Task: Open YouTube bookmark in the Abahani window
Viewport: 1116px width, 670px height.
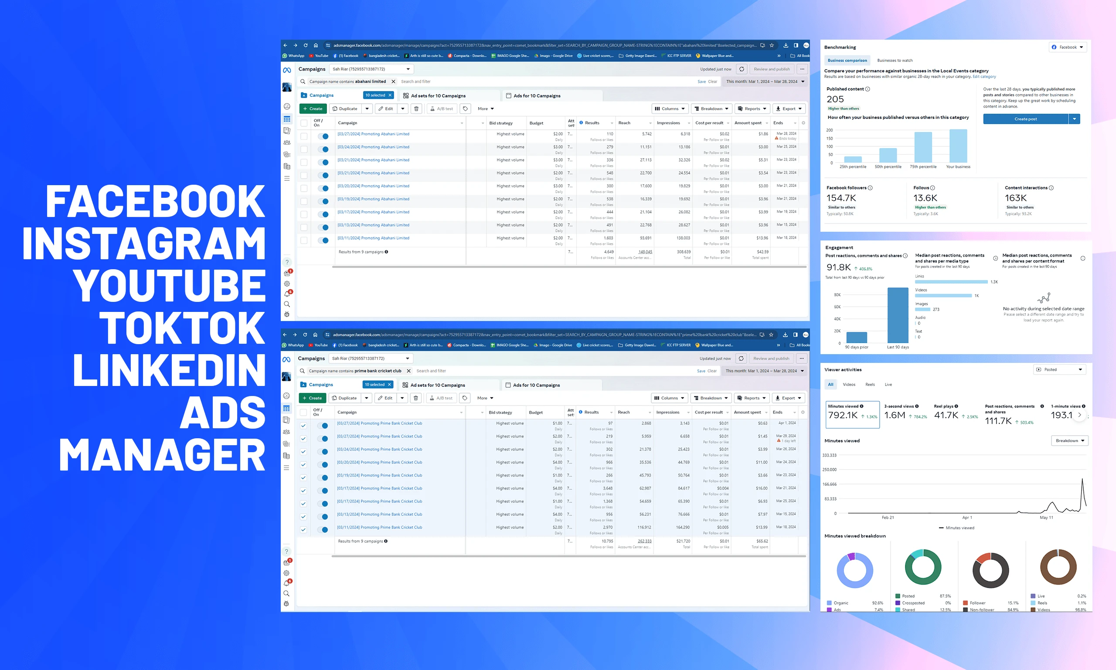Action: click(319, 56)
